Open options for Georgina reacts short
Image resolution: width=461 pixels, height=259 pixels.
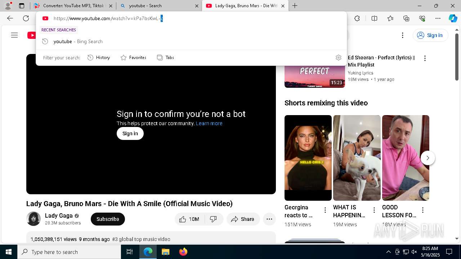tap(325, 210)
